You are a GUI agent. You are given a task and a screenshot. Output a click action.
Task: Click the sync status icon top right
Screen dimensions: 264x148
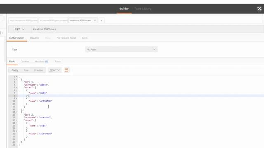click(259, 9)
